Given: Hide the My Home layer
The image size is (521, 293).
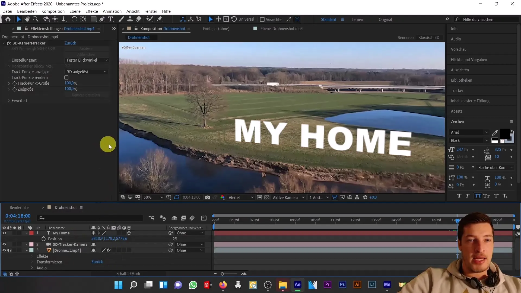Looking at the screenshot, I should click(x=4, y=233).
